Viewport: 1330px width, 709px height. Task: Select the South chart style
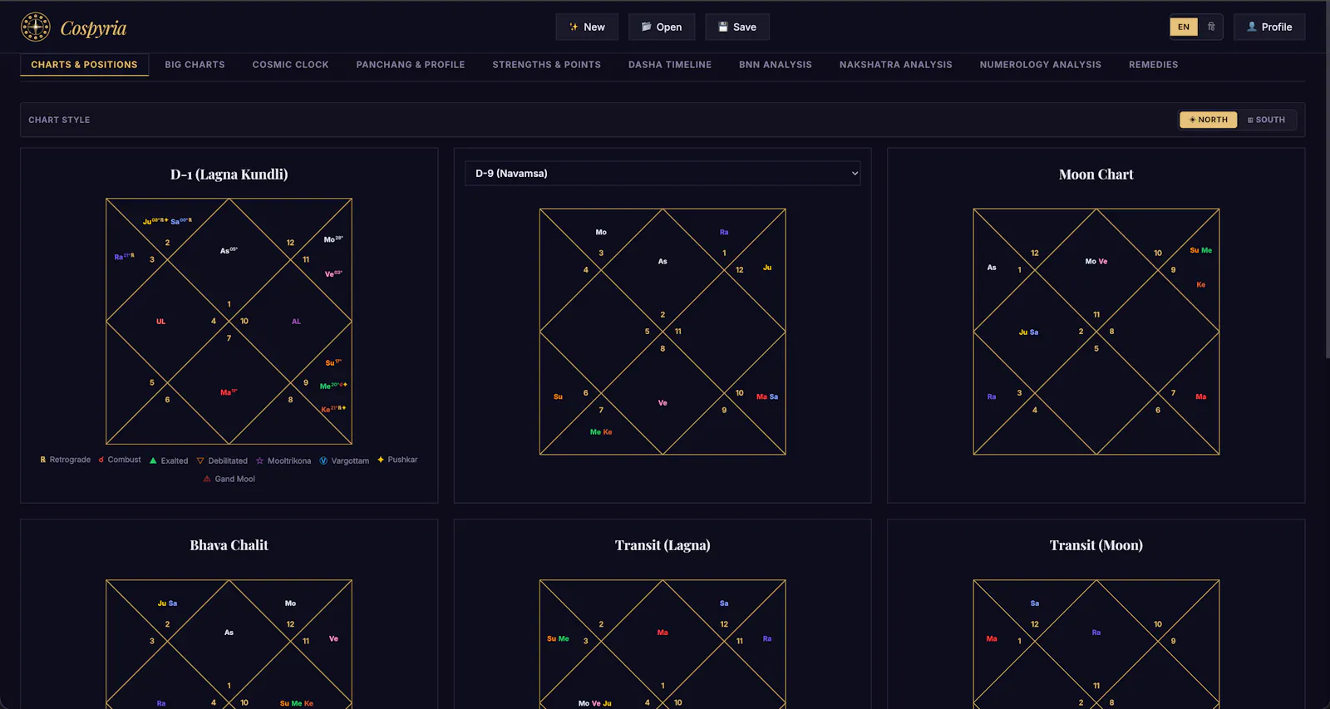coord(1266,120)
